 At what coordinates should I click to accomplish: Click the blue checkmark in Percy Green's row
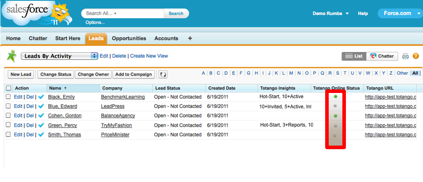(x=41, y=125)
